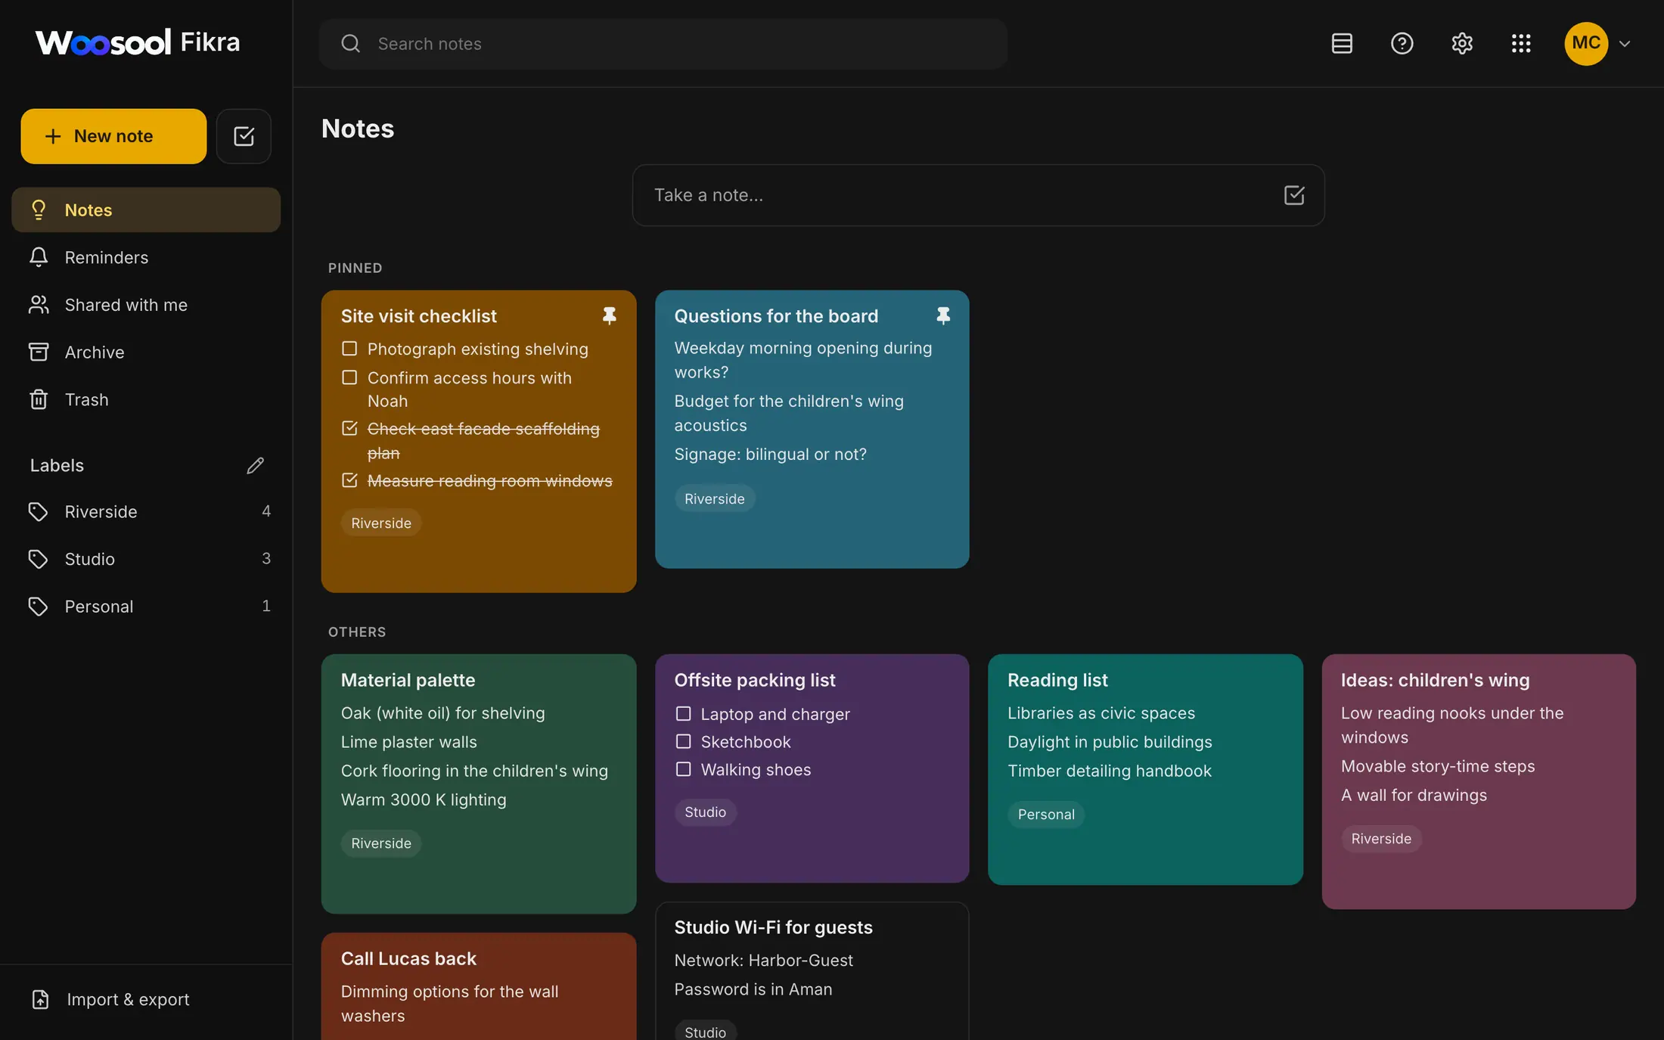The width and height of the screenshot is (1664, 1040).
Task: Click Studio tag on Offsite packing list
Action: [x=705, y=812]
